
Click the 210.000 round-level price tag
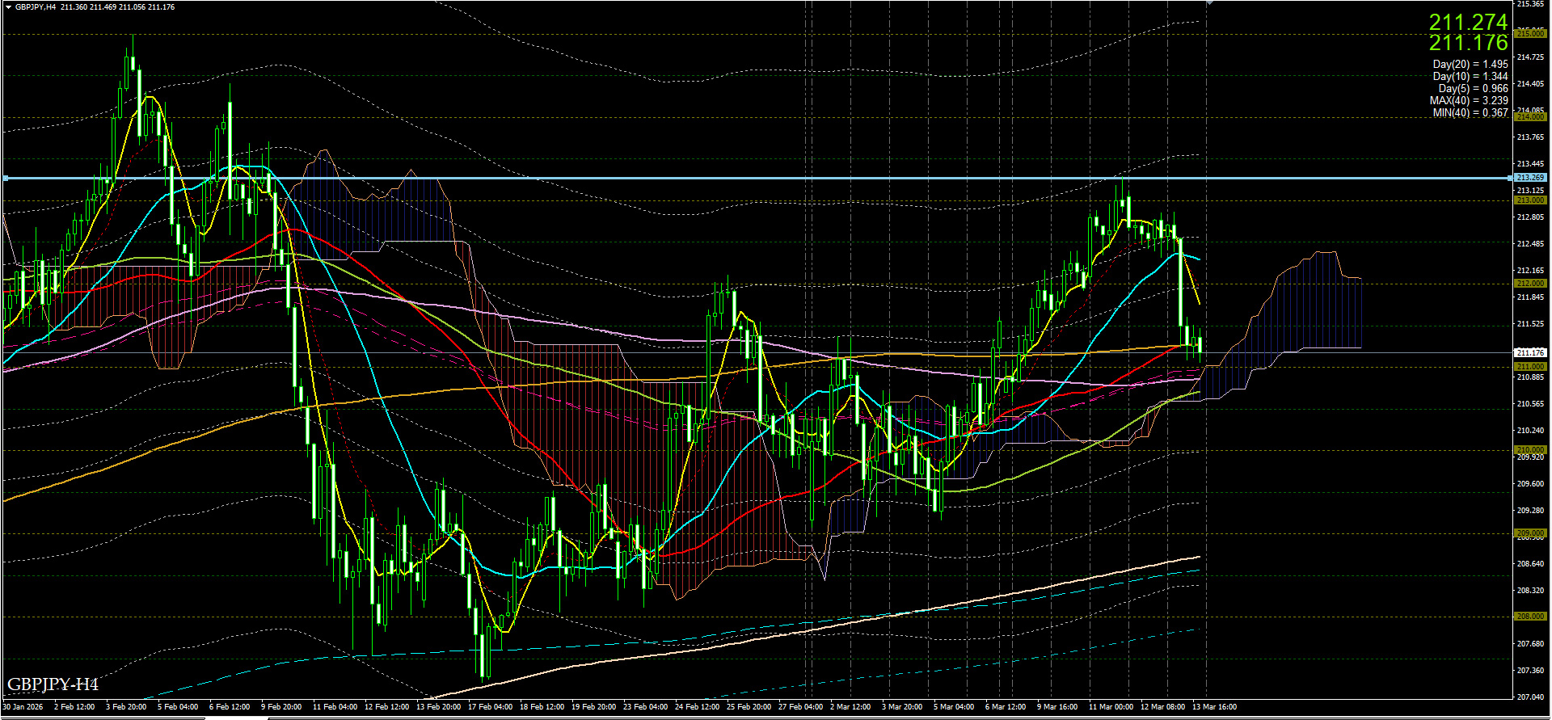(1530, 450)
